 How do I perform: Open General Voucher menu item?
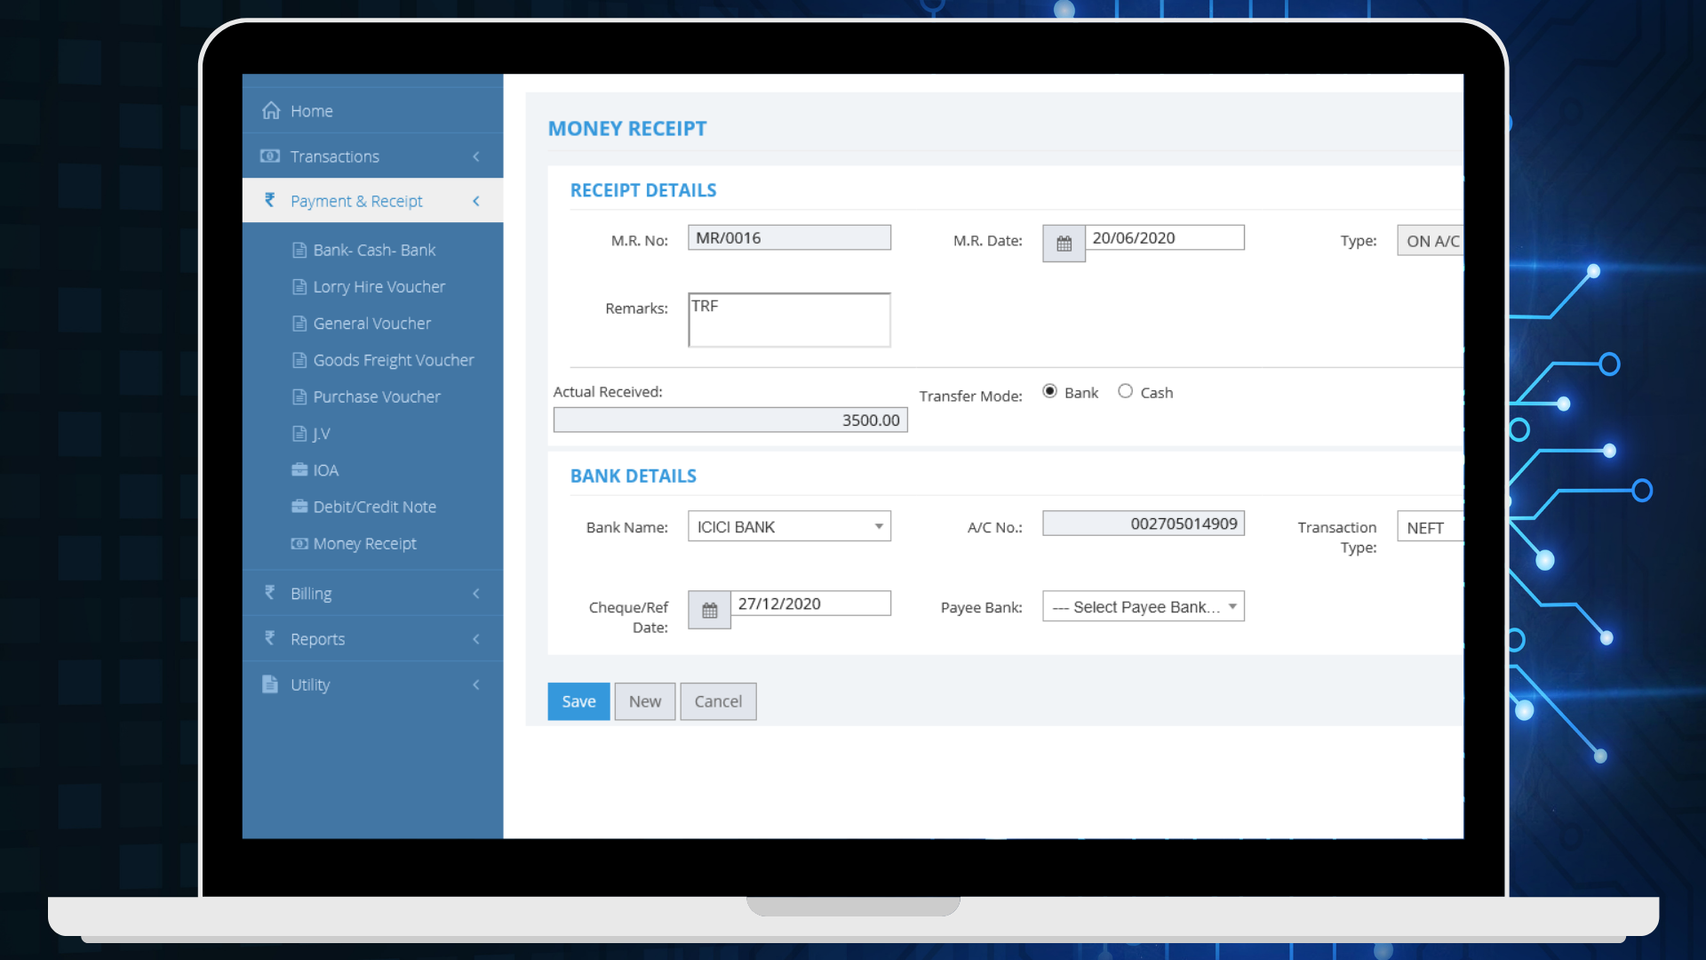pos(371,324)
